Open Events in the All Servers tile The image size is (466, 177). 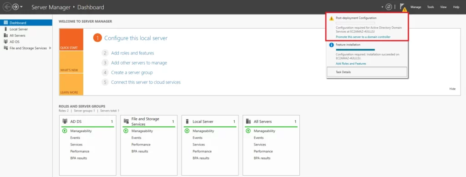click(258, 138)
